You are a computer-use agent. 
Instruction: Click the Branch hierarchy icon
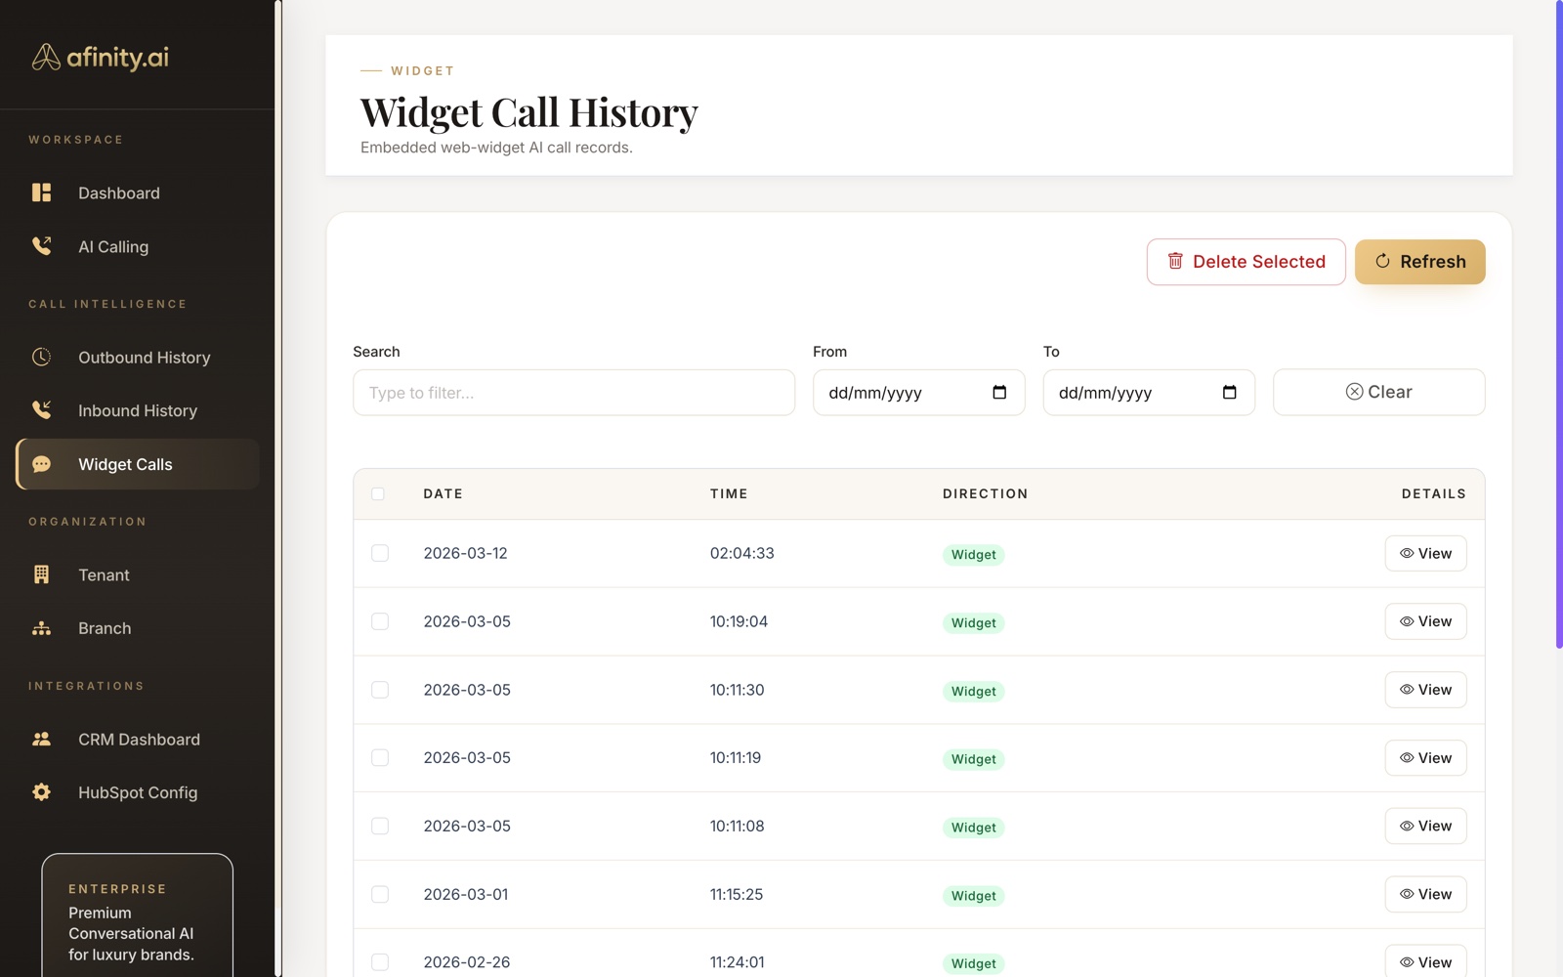coord(41,628)
